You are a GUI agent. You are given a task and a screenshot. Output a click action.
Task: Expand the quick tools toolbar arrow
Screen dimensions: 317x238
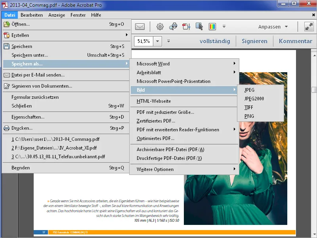(x=224, y=26)
